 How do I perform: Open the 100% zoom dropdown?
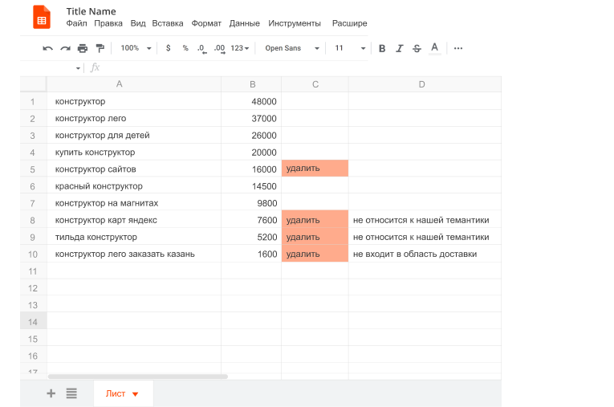(x=136, y=48)
